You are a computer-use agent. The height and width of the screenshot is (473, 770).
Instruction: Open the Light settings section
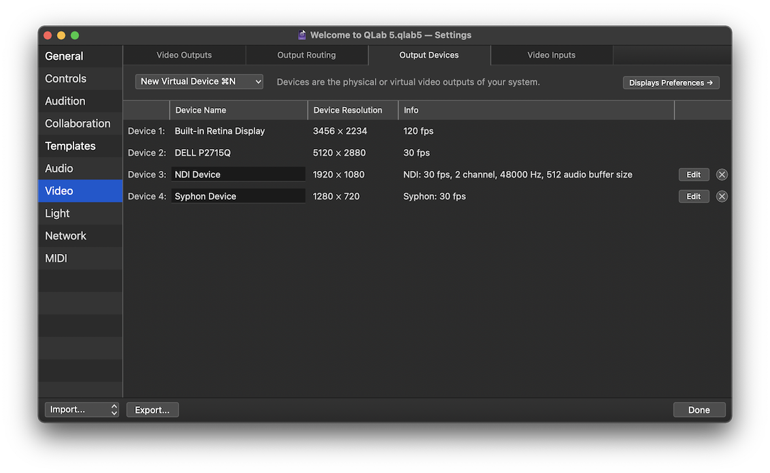(57, 213)
